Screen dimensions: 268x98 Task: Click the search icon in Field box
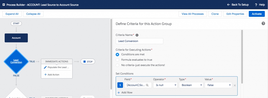click(x=147, y=85)
